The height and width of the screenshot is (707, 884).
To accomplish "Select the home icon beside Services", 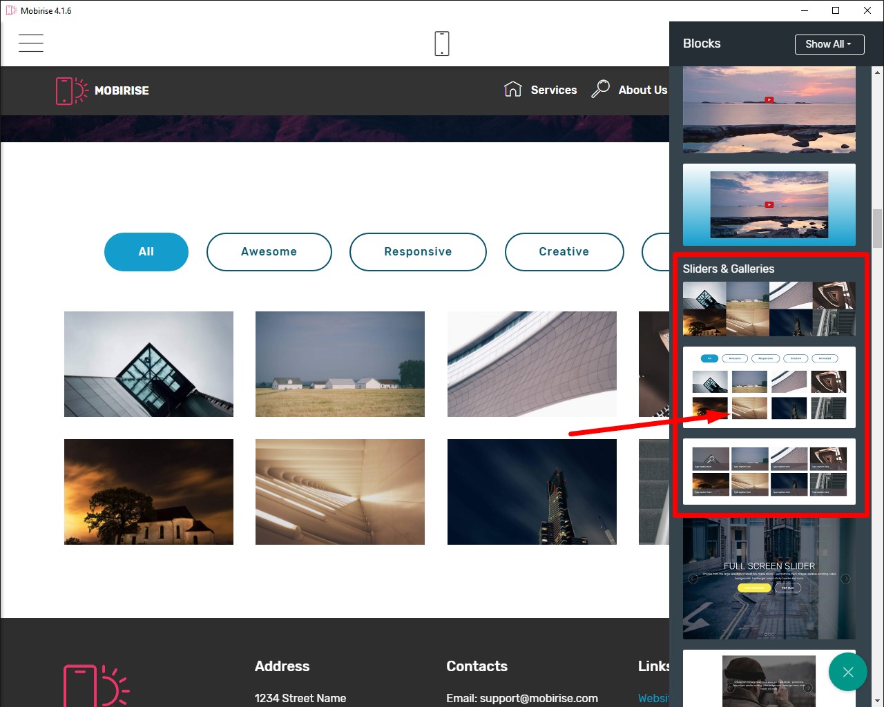I will (512, 88).
